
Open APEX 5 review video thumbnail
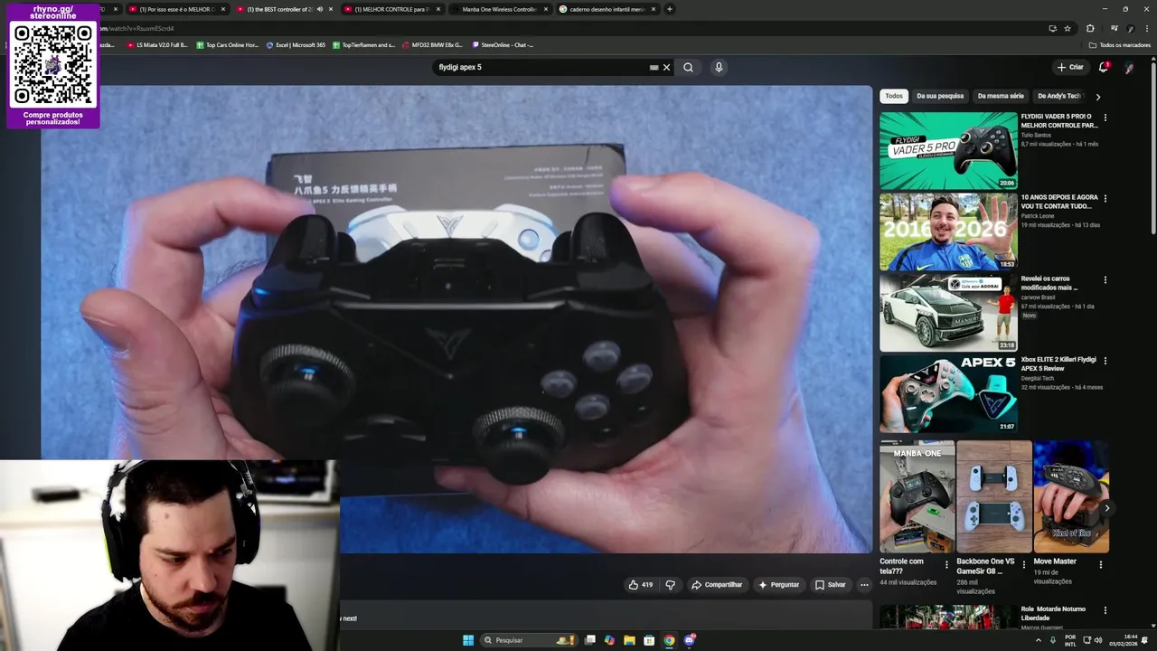pos(948,393)
